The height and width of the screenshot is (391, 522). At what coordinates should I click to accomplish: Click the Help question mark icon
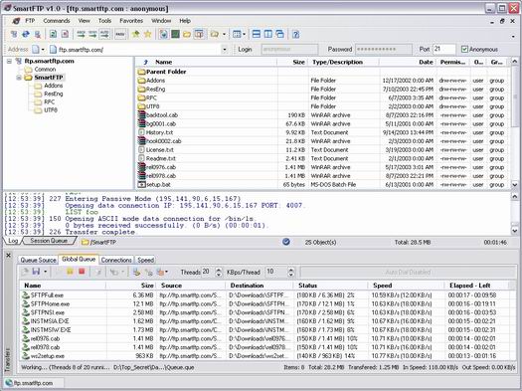[x=295, y=34]
